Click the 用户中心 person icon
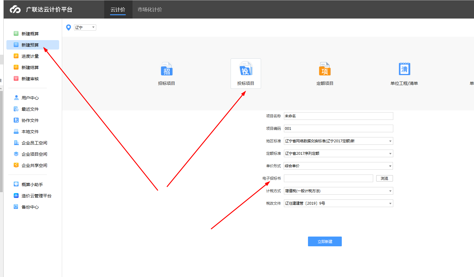This screenshot has height=277, width=474. [16, 98]
